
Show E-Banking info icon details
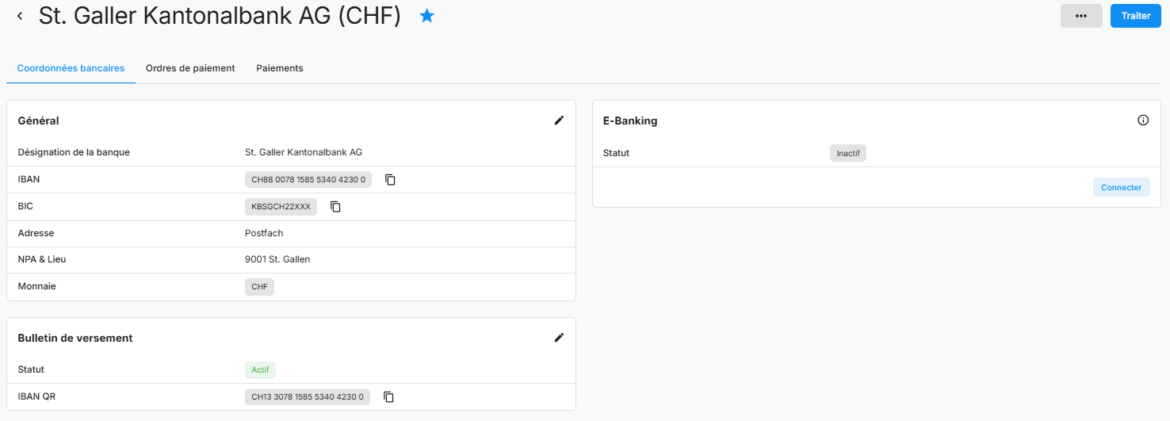point(1143,121)
